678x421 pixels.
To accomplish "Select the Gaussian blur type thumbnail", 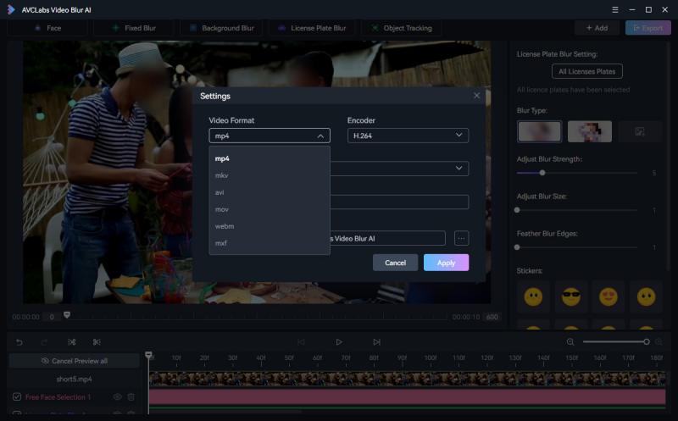I will click(x=539, y=131).
